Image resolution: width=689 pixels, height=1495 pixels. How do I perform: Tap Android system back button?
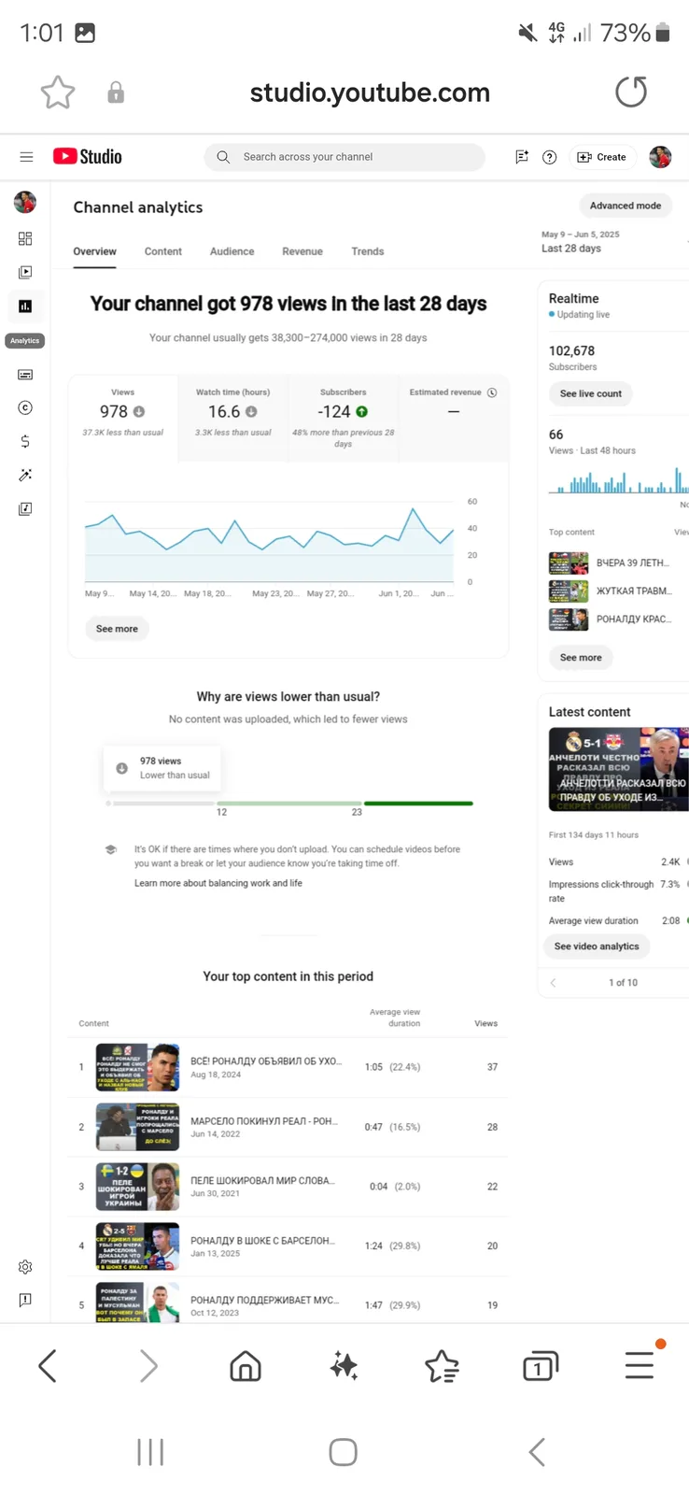[x=537, y=1452]
